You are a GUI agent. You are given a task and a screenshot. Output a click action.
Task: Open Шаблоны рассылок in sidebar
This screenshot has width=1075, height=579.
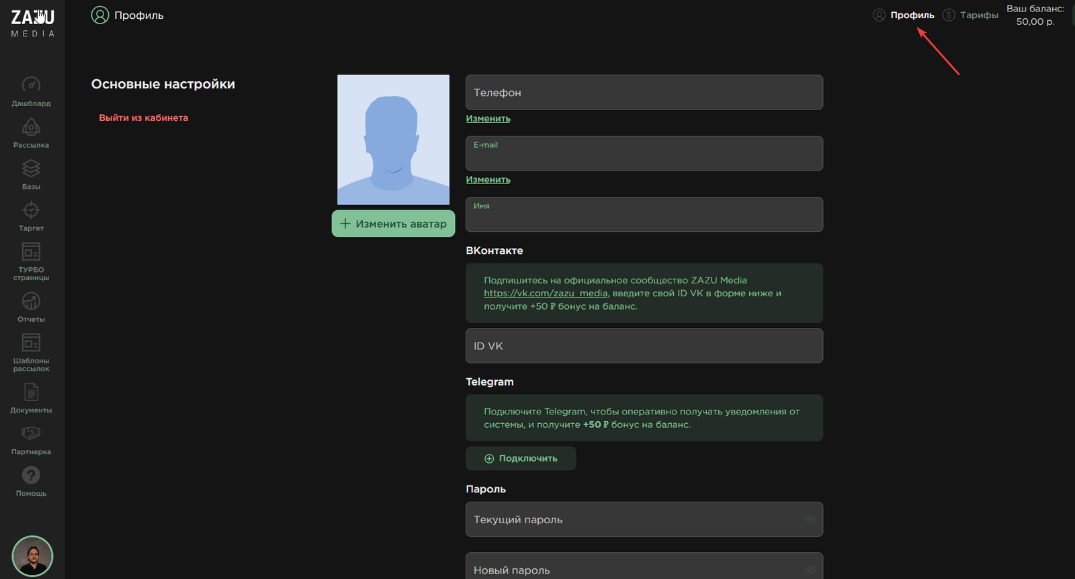31,343
